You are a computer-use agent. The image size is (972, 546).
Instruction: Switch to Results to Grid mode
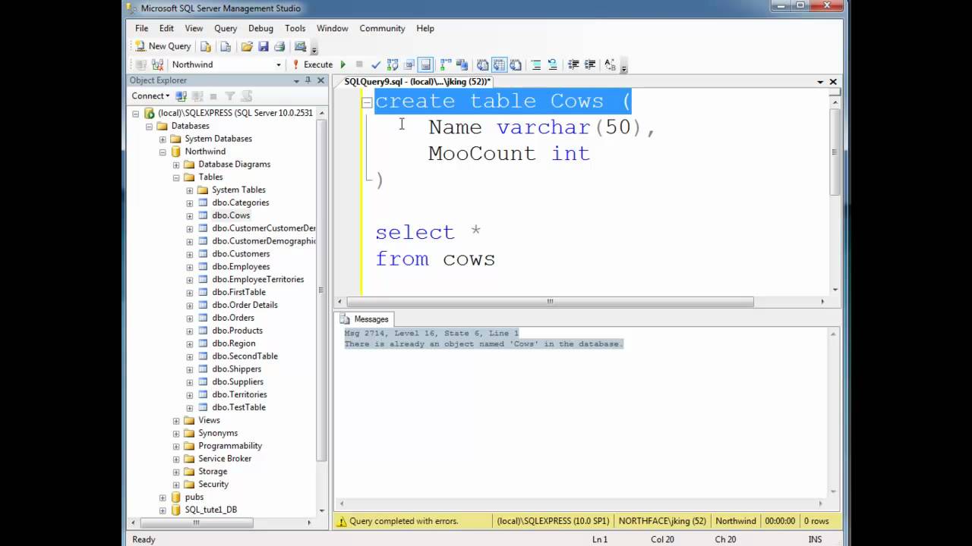[499, 64]
